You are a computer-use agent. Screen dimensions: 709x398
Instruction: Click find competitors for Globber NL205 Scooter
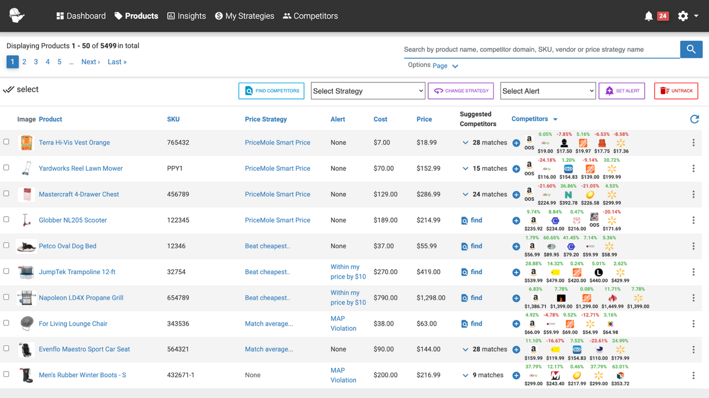tap(471, 220)
